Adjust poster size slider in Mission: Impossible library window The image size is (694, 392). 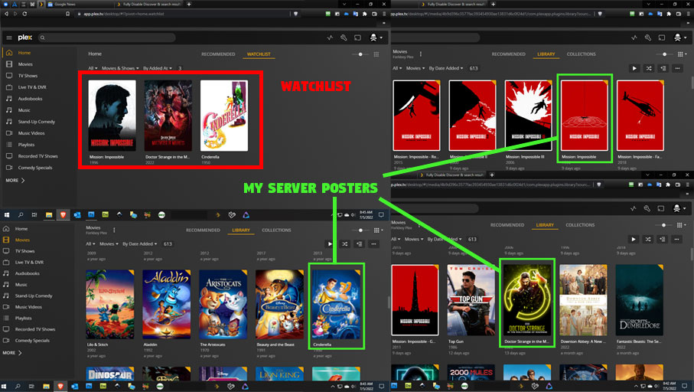(664, 54)
